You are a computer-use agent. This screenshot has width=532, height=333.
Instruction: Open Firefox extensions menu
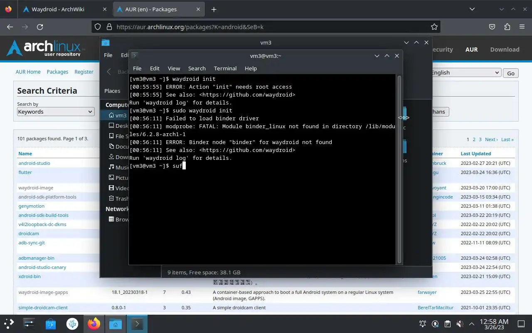pos(507,27)
